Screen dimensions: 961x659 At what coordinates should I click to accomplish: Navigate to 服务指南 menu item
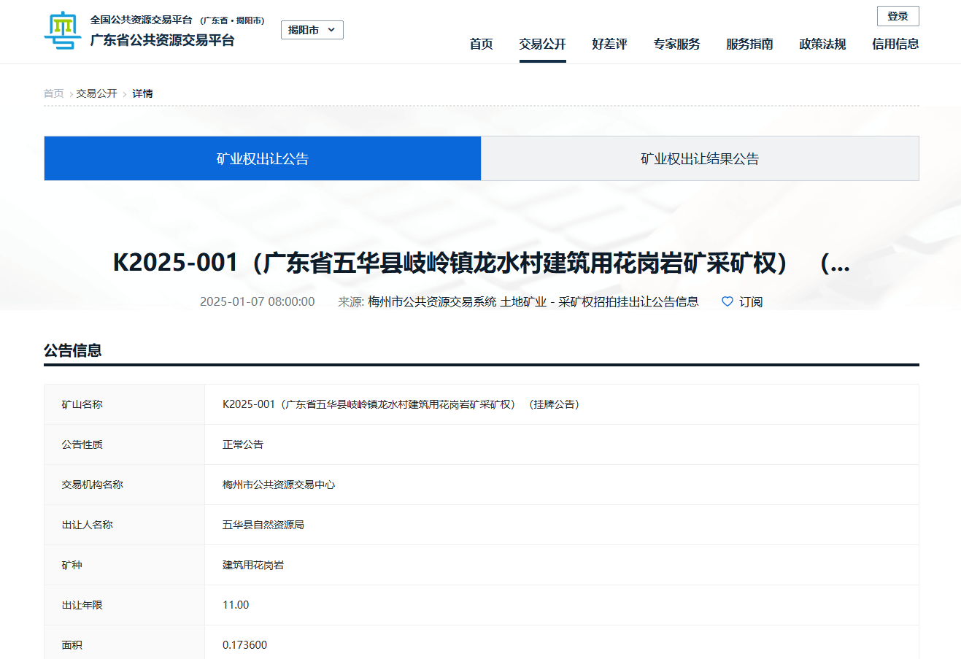click(x=749, y=44)
